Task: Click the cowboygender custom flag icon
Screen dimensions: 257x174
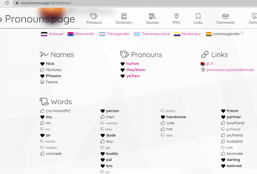Action: coord(209,34)
